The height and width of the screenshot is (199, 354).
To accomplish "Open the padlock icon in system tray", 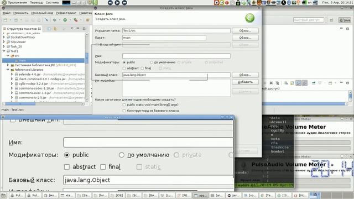I will [238, 3].
